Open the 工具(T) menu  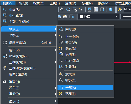55,3
